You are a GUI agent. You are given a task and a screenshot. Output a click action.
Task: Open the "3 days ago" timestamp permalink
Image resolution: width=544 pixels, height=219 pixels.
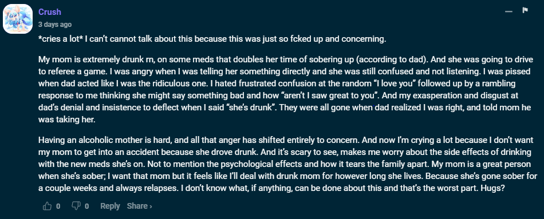[x=55, y=25]
